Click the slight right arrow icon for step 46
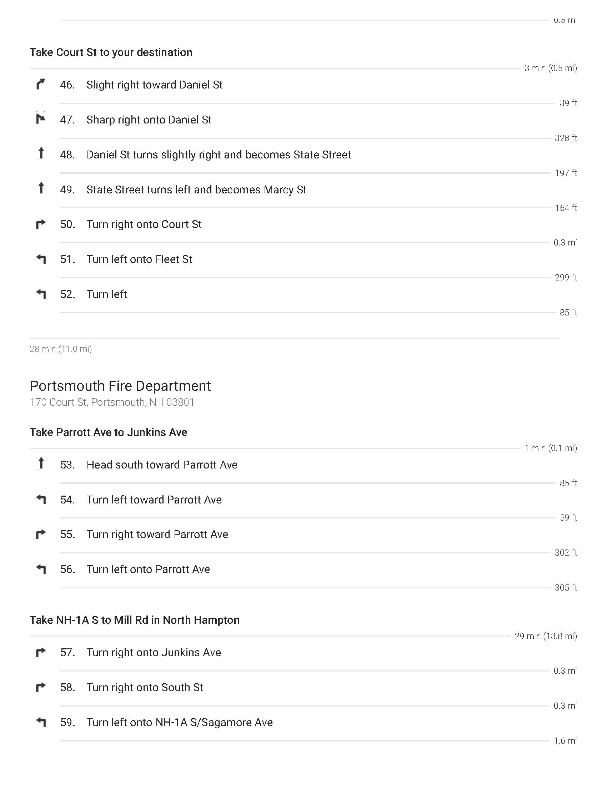This screenshot has height=785, width=607. [41, 85]
